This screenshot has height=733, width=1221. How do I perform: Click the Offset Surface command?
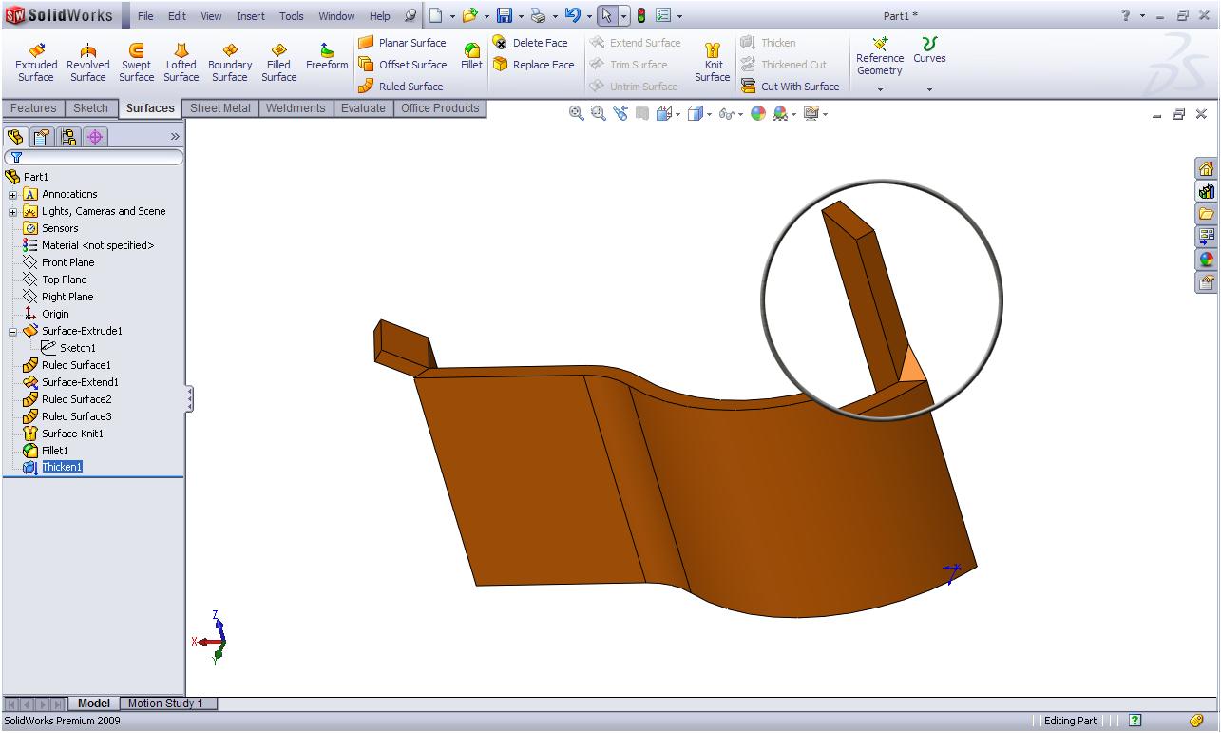[402, 65]
